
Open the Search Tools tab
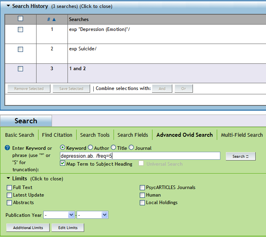[95, 135]
